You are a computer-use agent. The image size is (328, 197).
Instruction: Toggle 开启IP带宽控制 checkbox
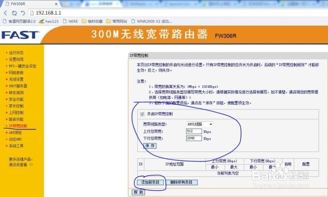click(142, 114)
